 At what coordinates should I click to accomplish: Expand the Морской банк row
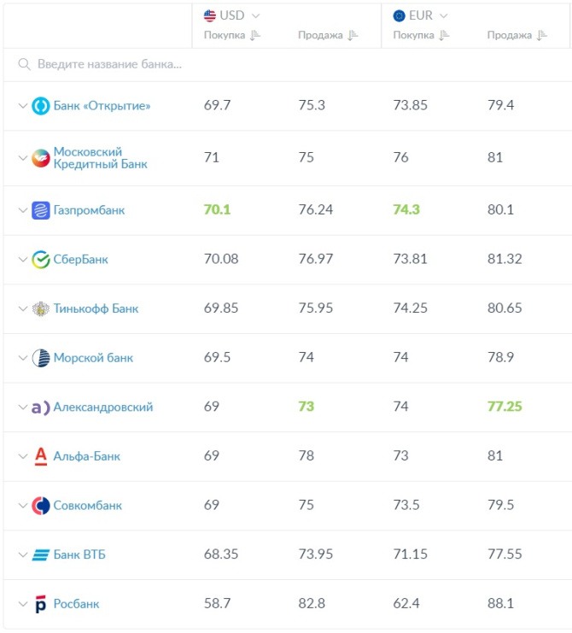coord(22,358)
